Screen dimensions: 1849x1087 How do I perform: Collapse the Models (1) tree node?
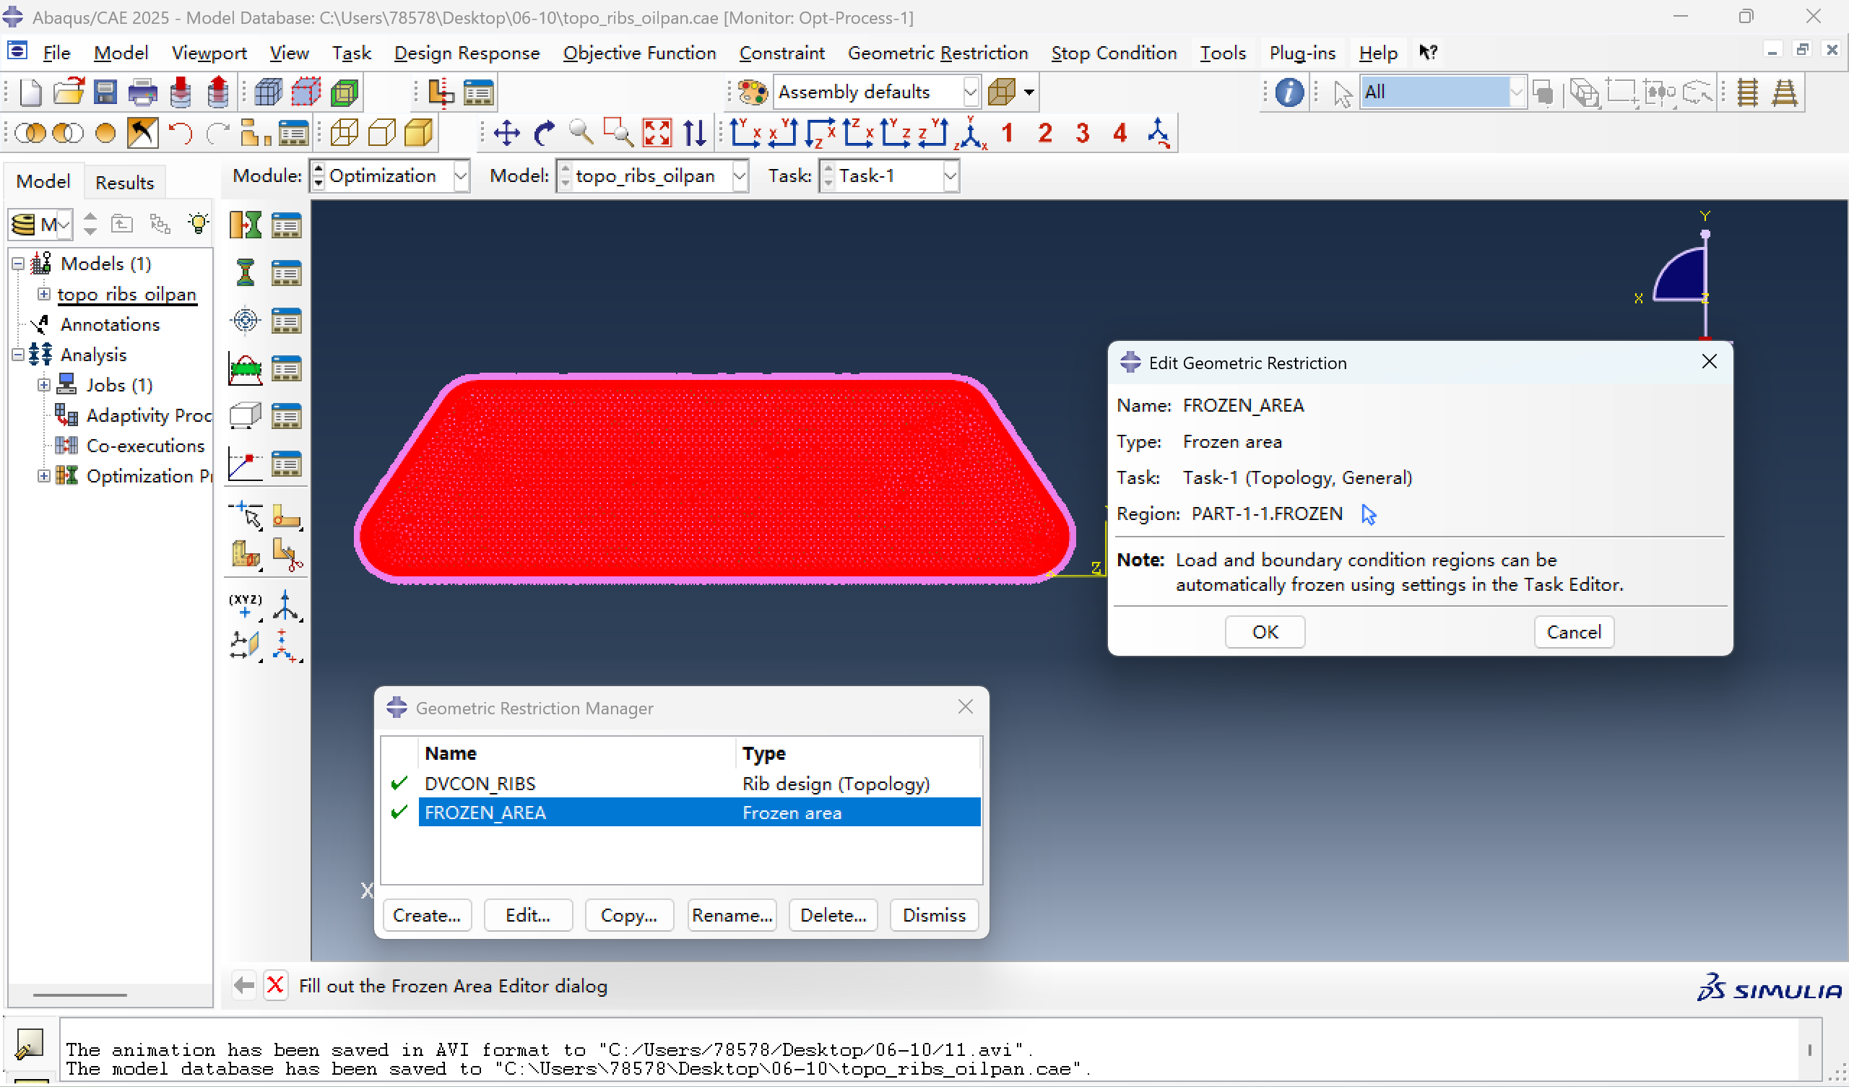pyautogui.click(x=19, y=264)
